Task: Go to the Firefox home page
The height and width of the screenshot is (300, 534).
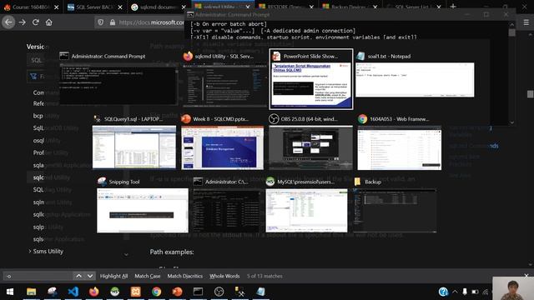Action: [49, 22]
